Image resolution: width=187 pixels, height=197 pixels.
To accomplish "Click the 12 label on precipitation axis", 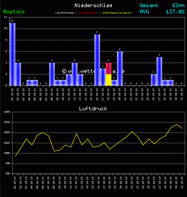I will coord(6,17).
